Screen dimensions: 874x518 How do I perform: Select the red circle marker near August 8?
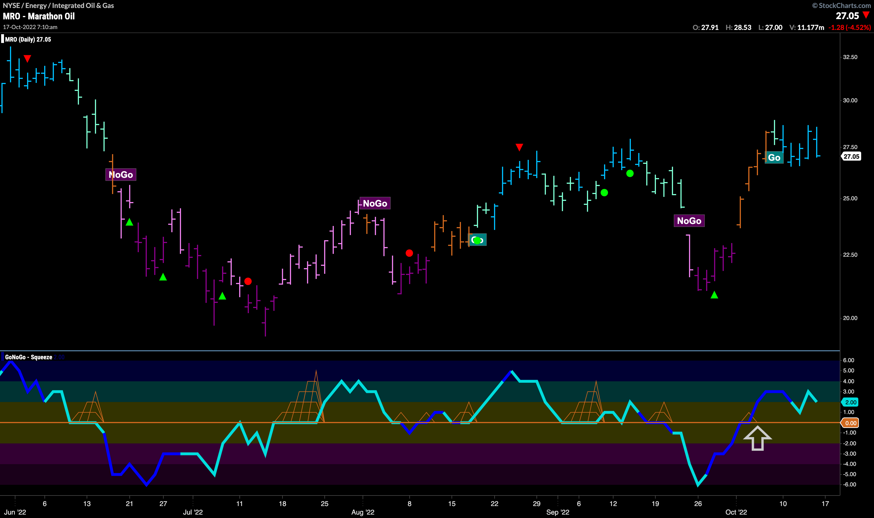[409, 253]
